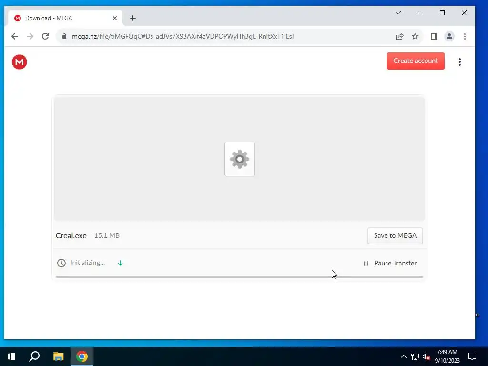The width and height of the screenshot is (488, 366).
Task: Click the green download arrow icon
Action: click(x=120, y=263)
